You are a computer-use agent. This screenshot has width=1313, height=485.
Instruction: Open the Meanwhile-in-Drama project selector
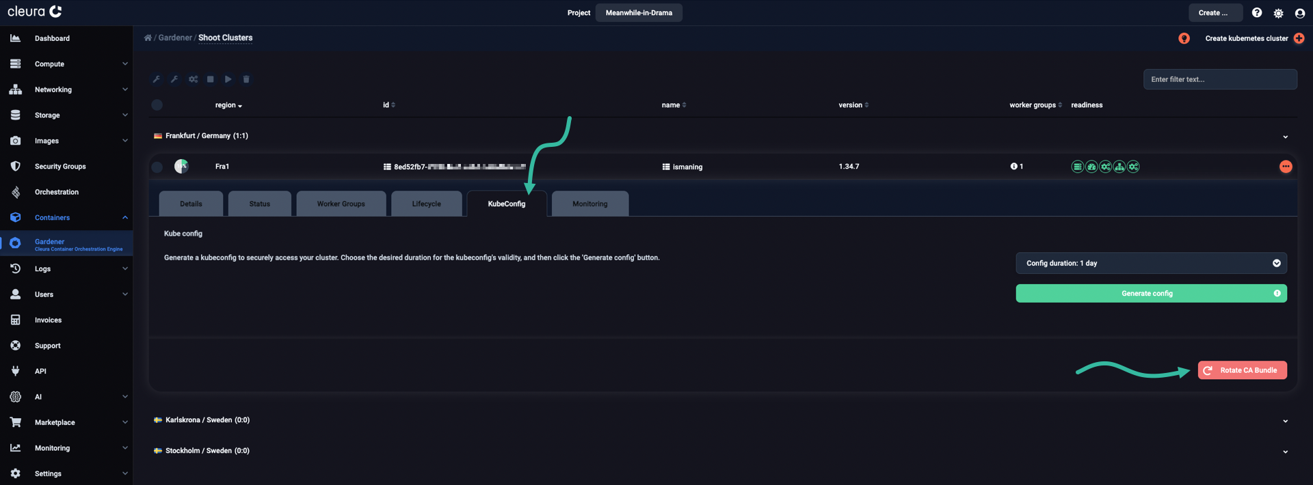[x=639, y=13]
